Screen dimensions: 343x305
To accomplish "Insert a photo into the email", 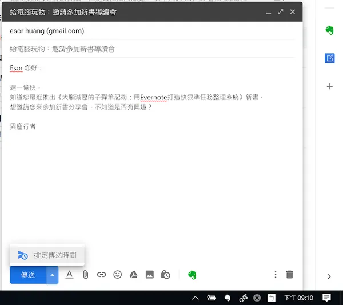I will (149, 275).
